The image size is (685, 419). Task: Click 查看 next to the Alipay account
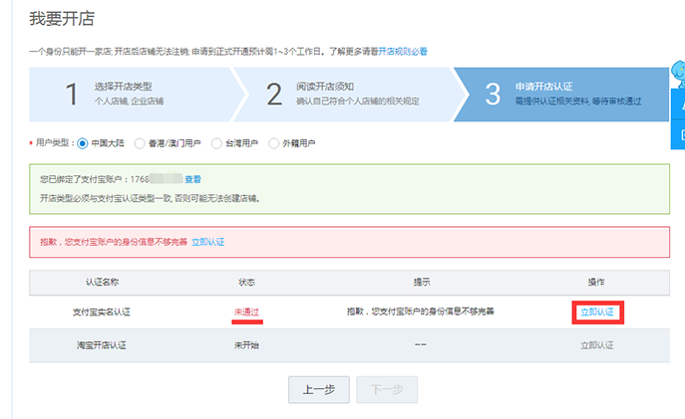pos(192,179)
